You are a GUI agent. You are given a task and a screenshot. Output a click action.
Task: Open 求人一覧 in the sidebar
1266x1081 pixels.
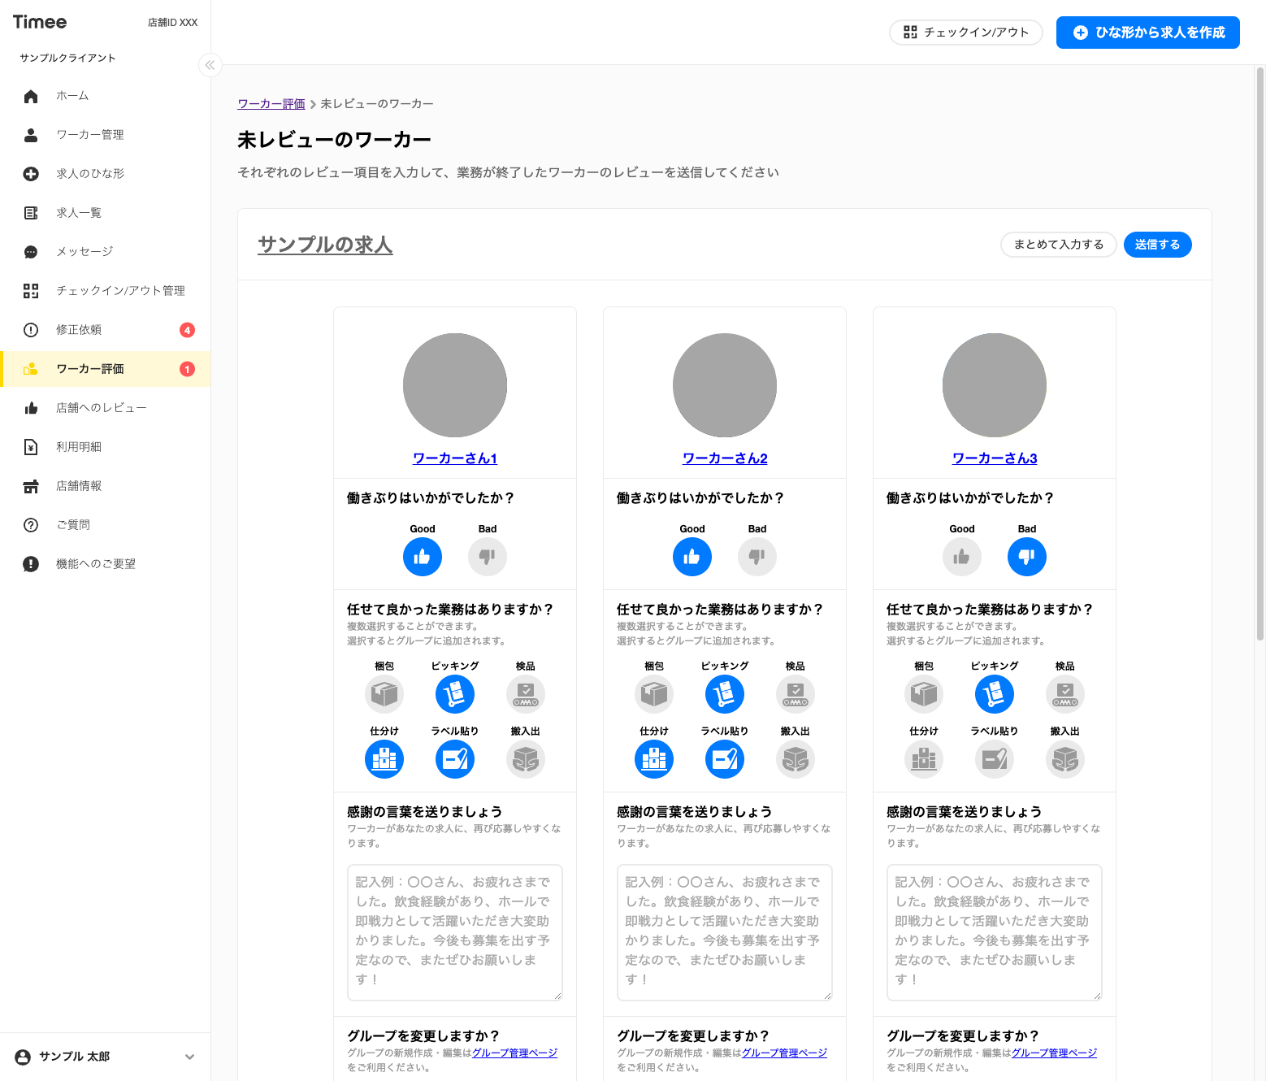pos(106,213)
